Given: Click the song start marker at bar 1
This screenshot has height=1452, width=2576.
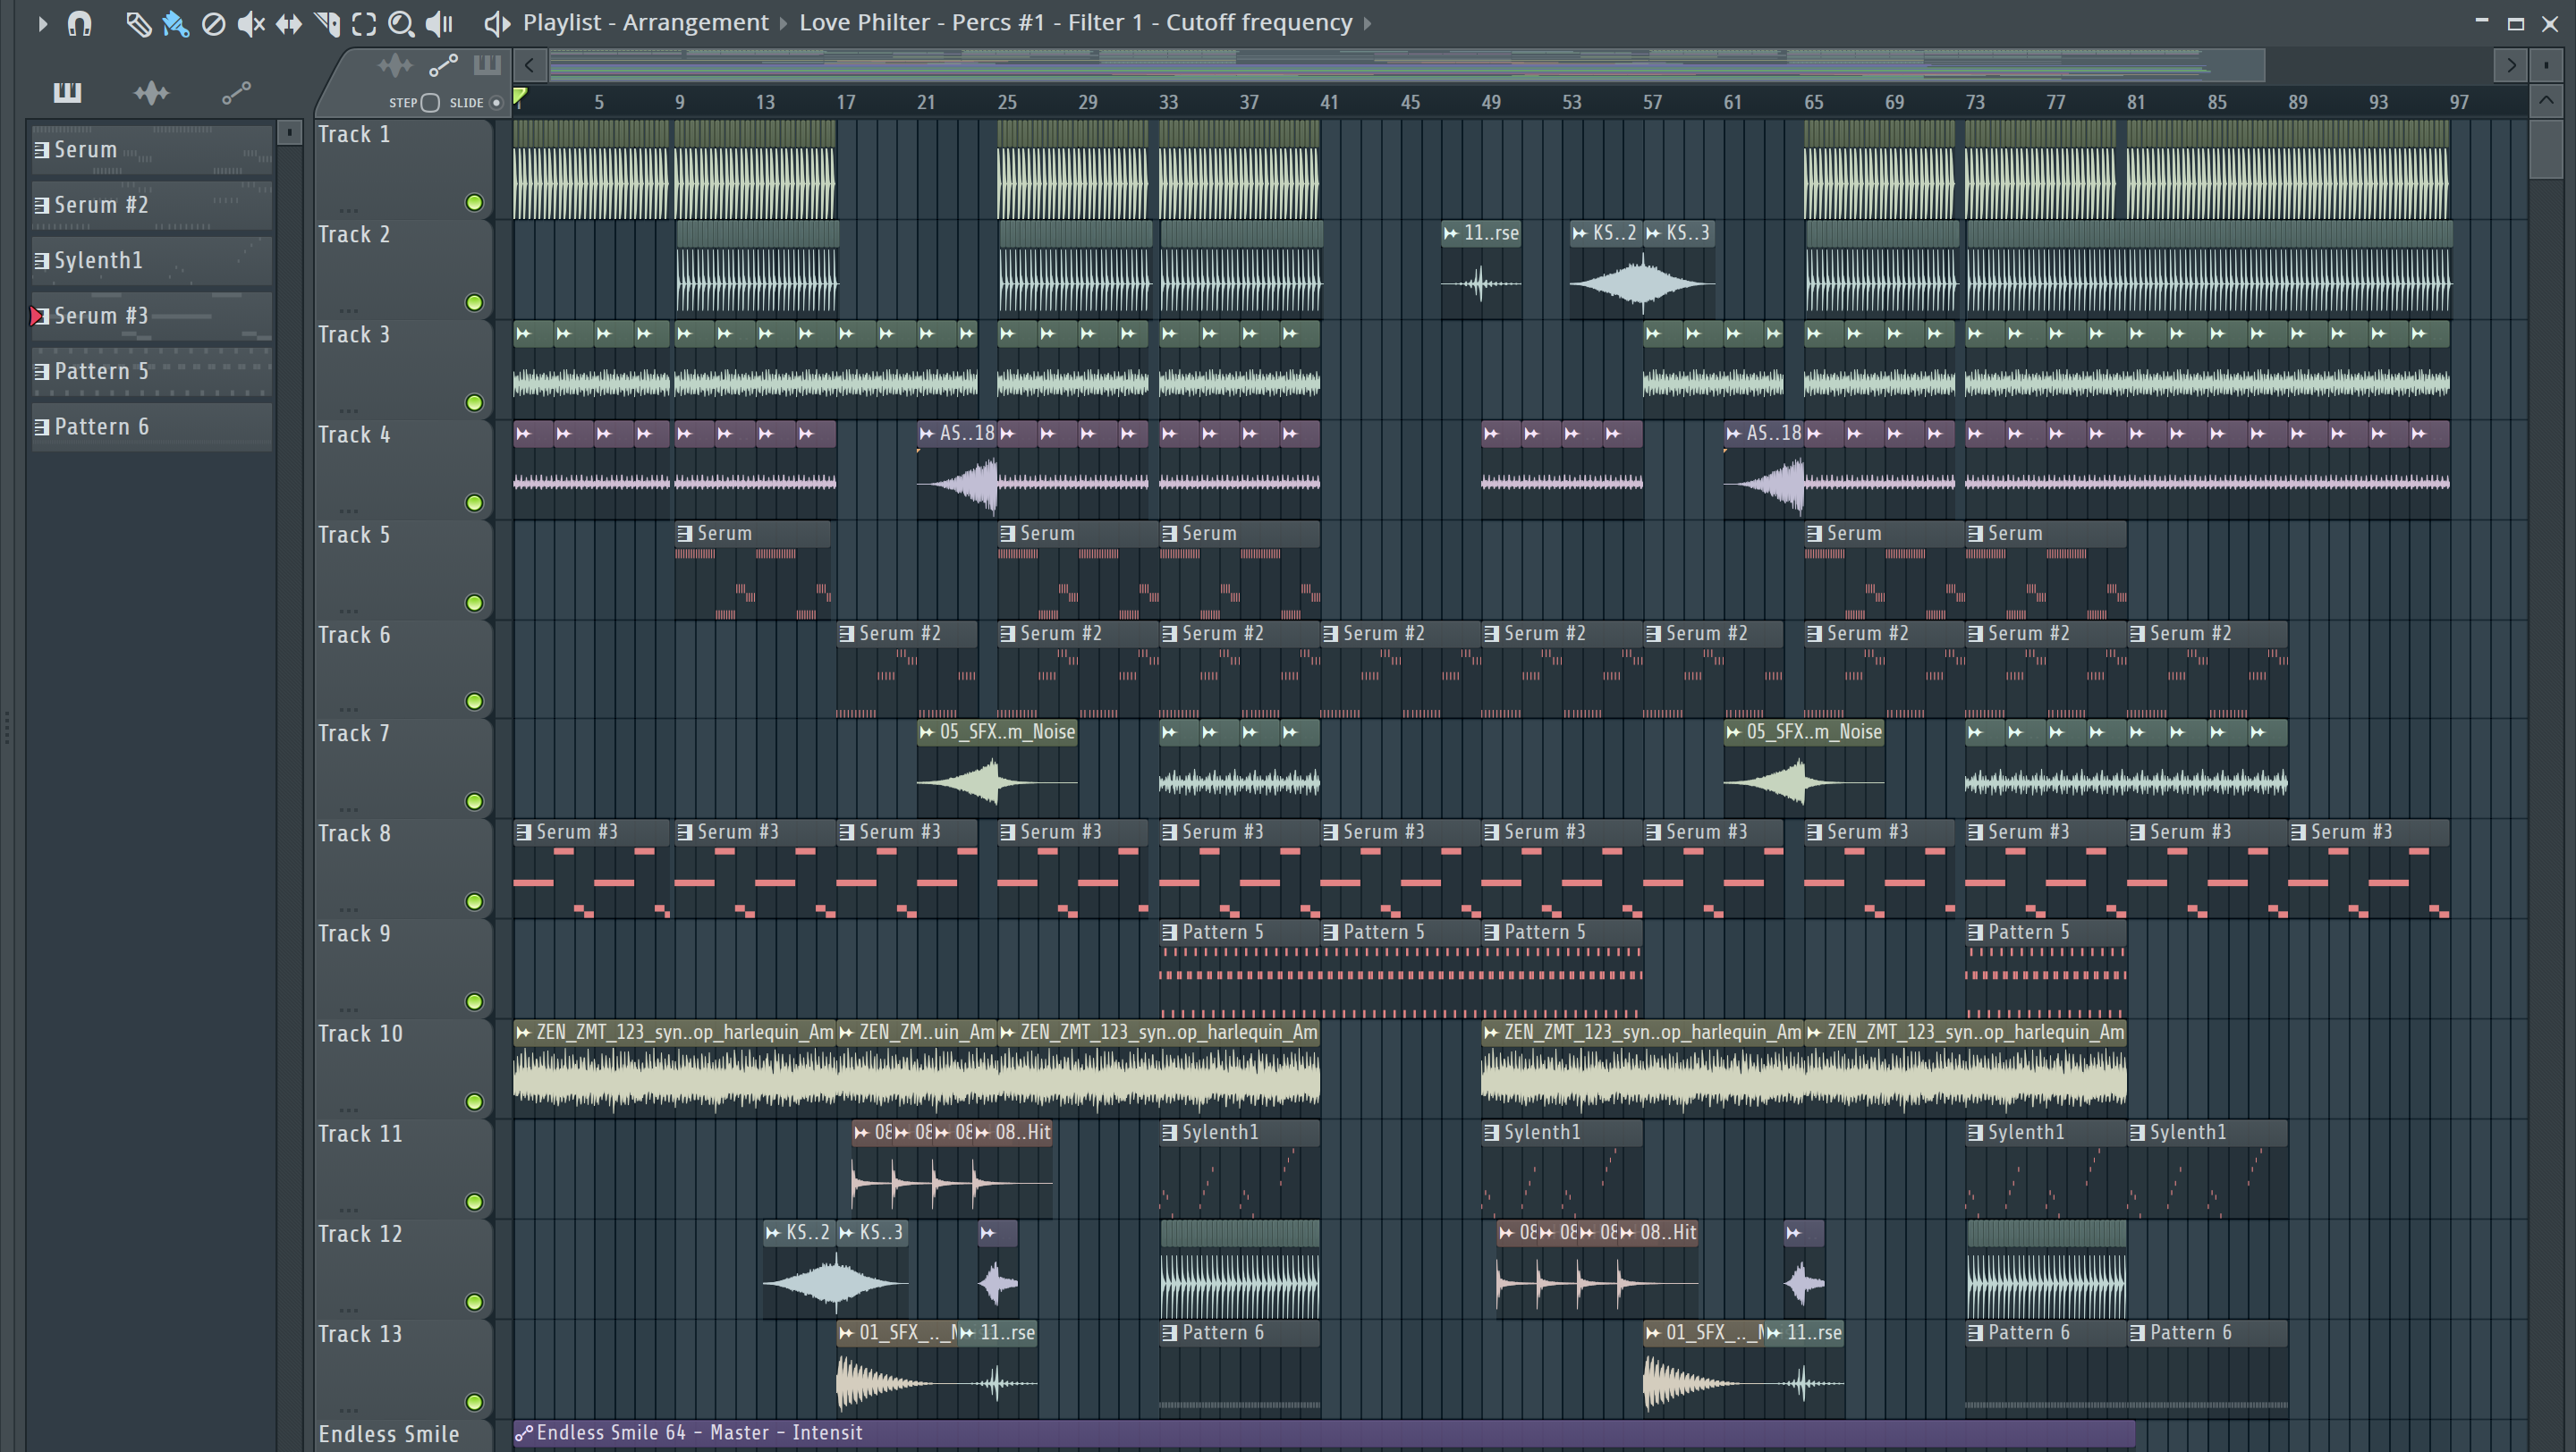Looking at the screenshot, I should 520,97.
